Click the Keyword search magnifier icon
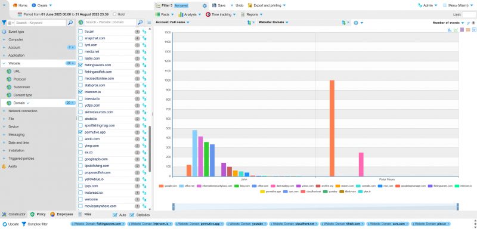477x229 pixels. click(x=70, y=23)
